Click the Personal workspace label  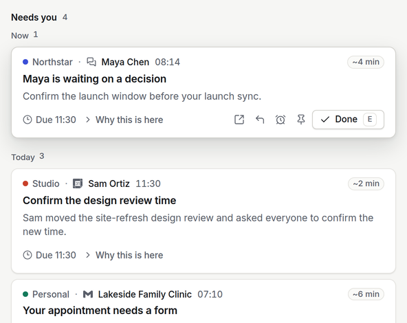click(x=51, y=294)
